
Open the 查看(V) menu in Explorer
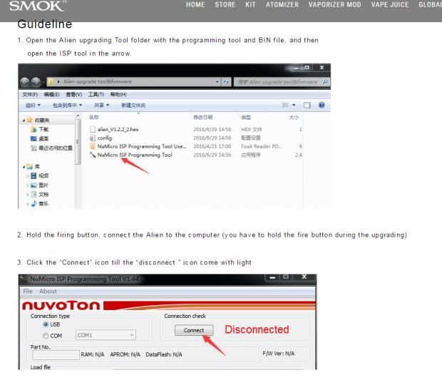[x=74, y=94]
